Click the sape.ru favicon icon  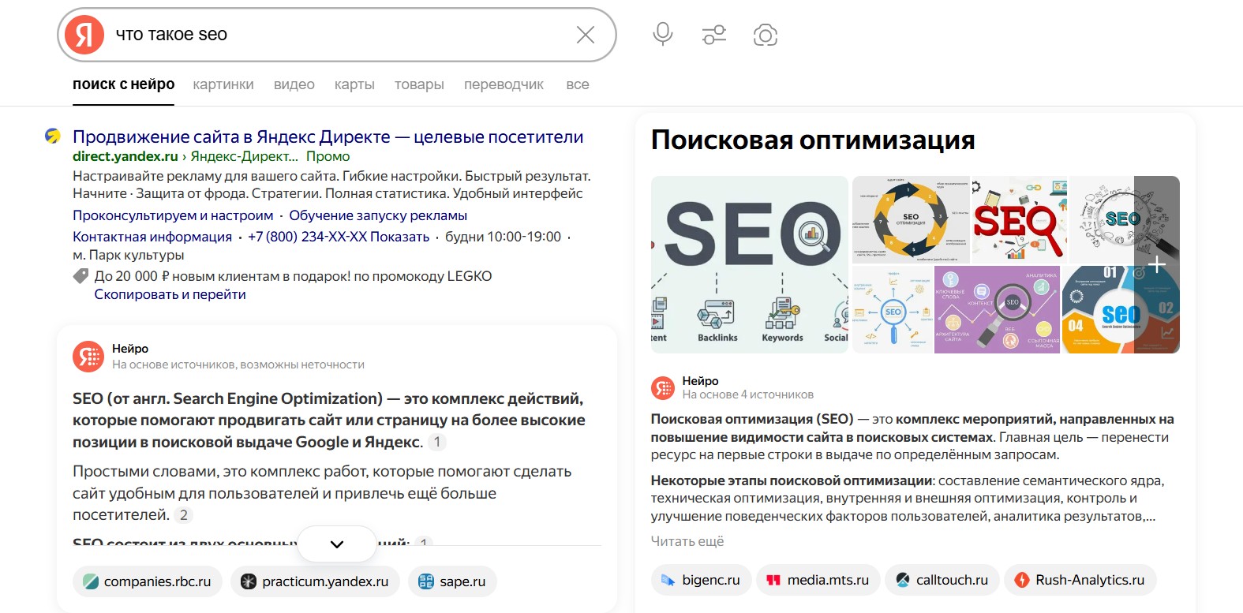pyautogui.click(x=426, y=581)
